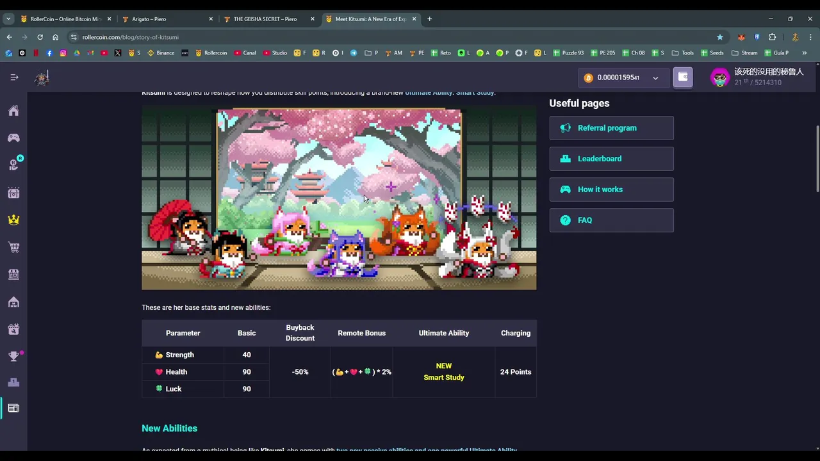
Task: Expand the AM bookmark folder
Action: pyautogui.click(x=393, y=53)
